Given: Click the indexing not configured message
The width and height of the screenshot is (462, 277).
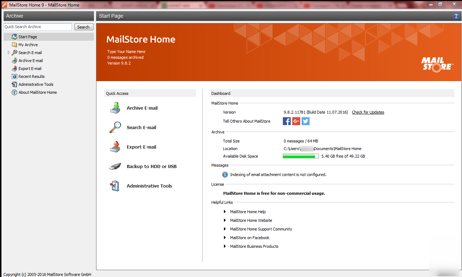Looking at the screenshot, I should click(x=278, y=175).
